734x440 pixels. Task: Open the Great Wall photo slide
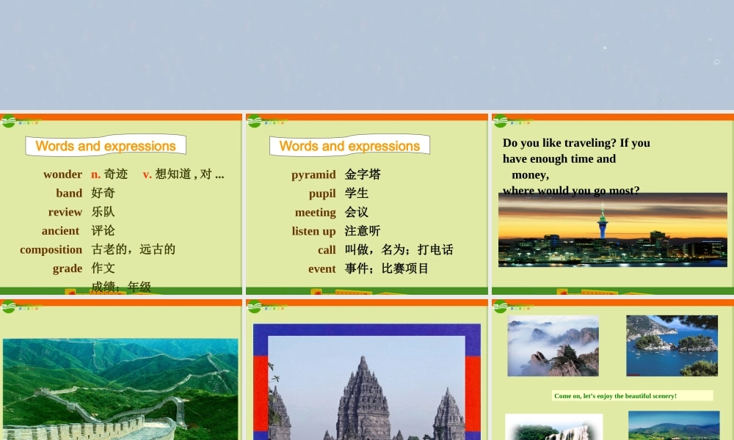[x=121, y=370]
